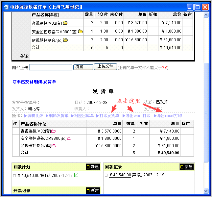The width and height of the screenshot is (212, 197).
Task: Click the vertical scrollbar down arrow
Action: (x=206, y=191)
